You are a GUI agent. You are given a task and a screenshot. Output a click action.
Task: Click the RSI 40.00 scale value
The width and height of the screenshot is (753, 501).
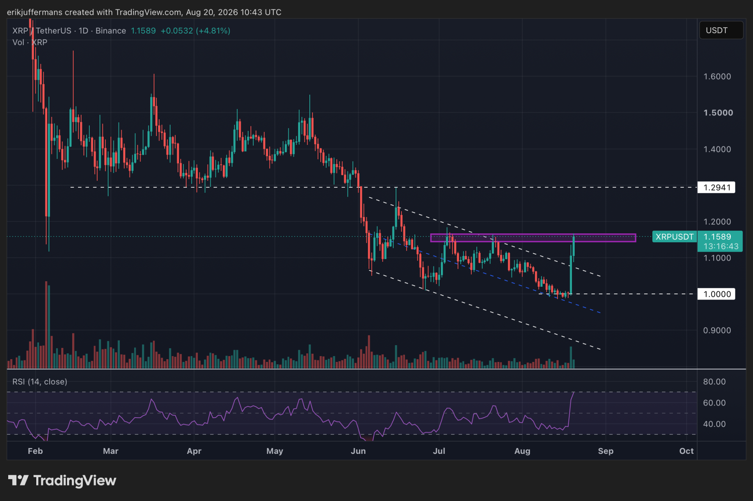(714, 424)
